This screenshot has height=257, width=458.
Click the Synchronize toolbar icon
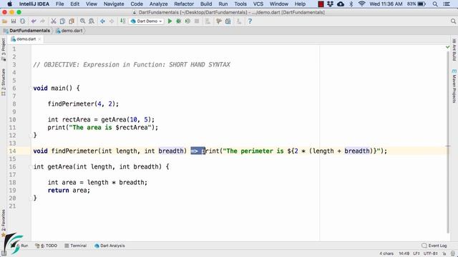tap(22, 21)
